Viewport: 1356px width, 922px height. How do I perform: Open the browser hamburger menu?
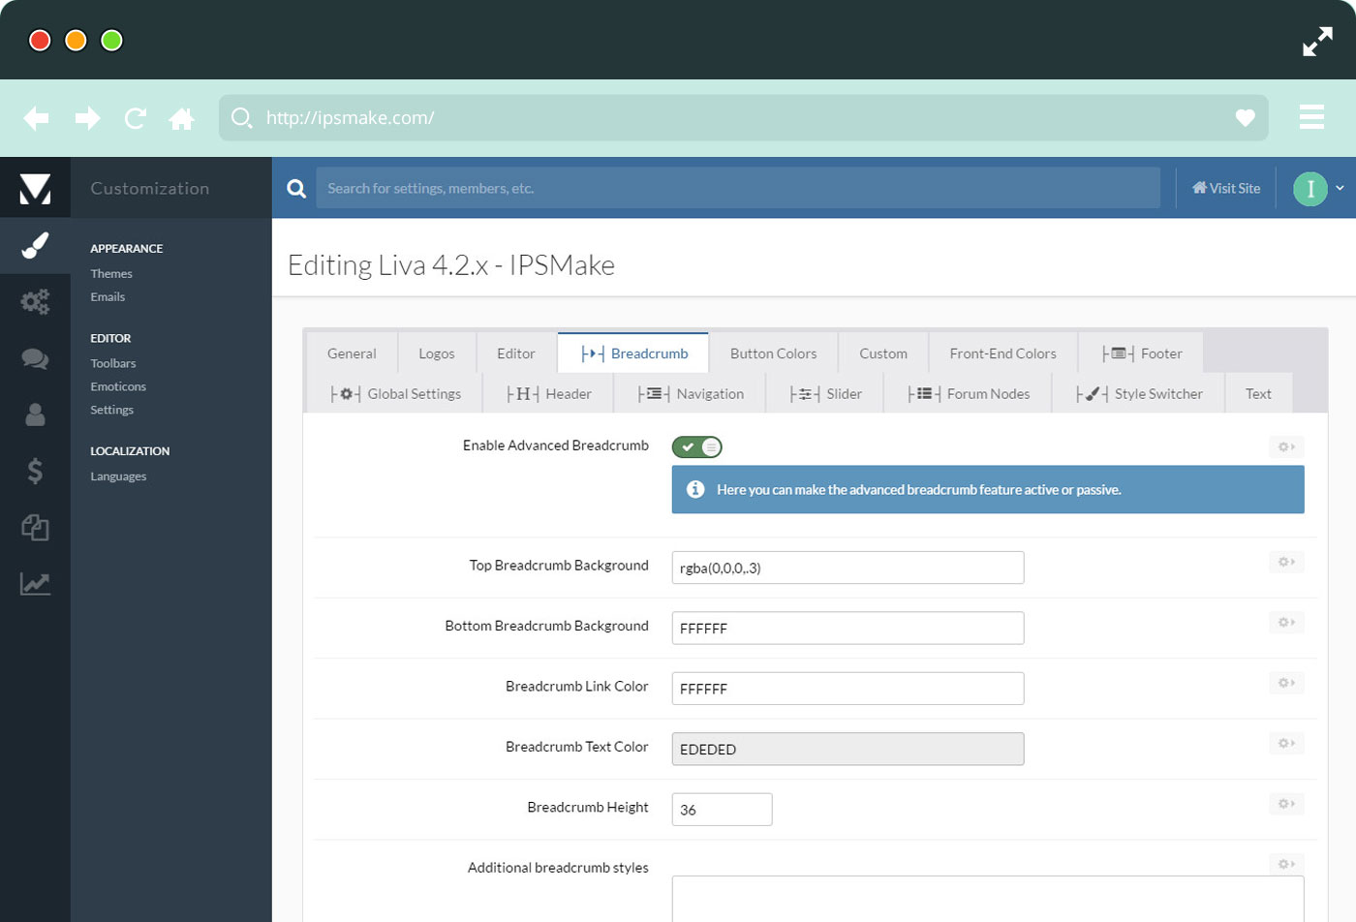[1311, 116]
